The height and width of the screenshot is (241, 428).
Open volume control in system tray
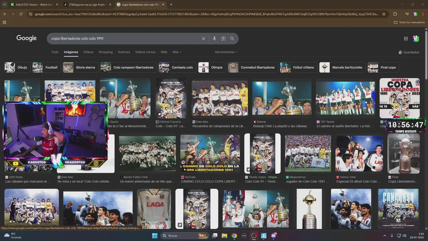coord(404,236)
